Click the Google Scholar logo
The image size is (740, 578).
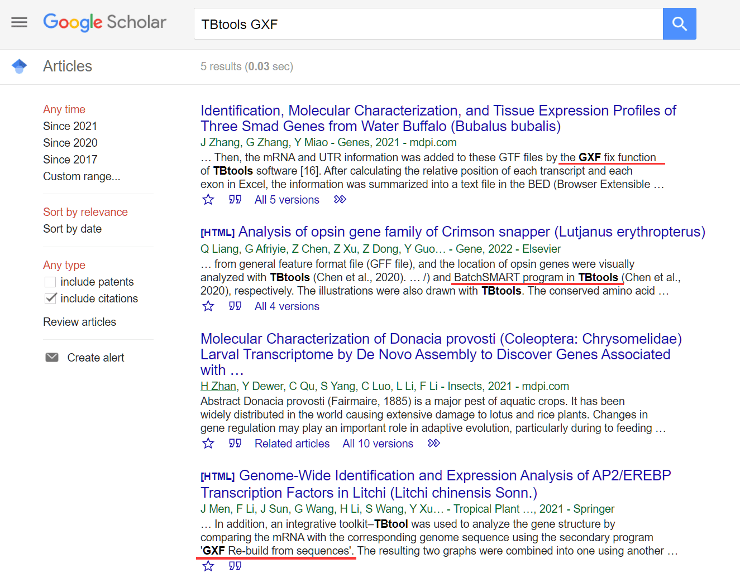pyautogui.click(x=105, y=22)
